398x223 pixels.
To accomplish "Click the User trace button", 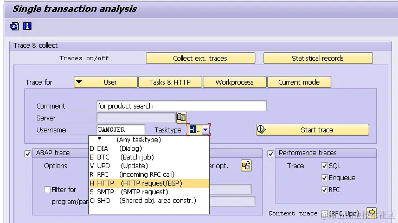I will coord(106,82).
